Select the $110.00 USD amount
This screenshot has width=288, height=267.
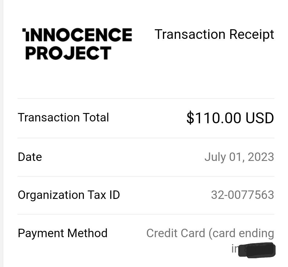click(x=230, y=118)
